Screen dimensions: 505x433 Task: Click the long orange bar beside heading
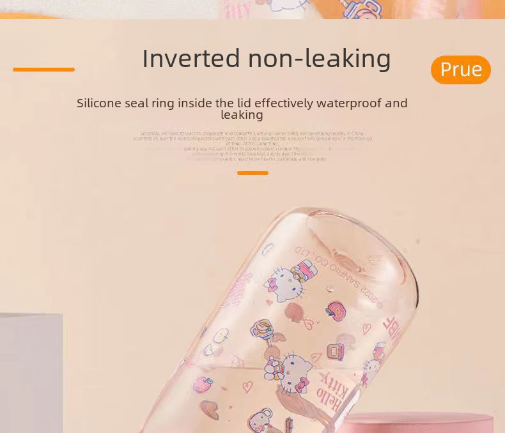point(44,70)
